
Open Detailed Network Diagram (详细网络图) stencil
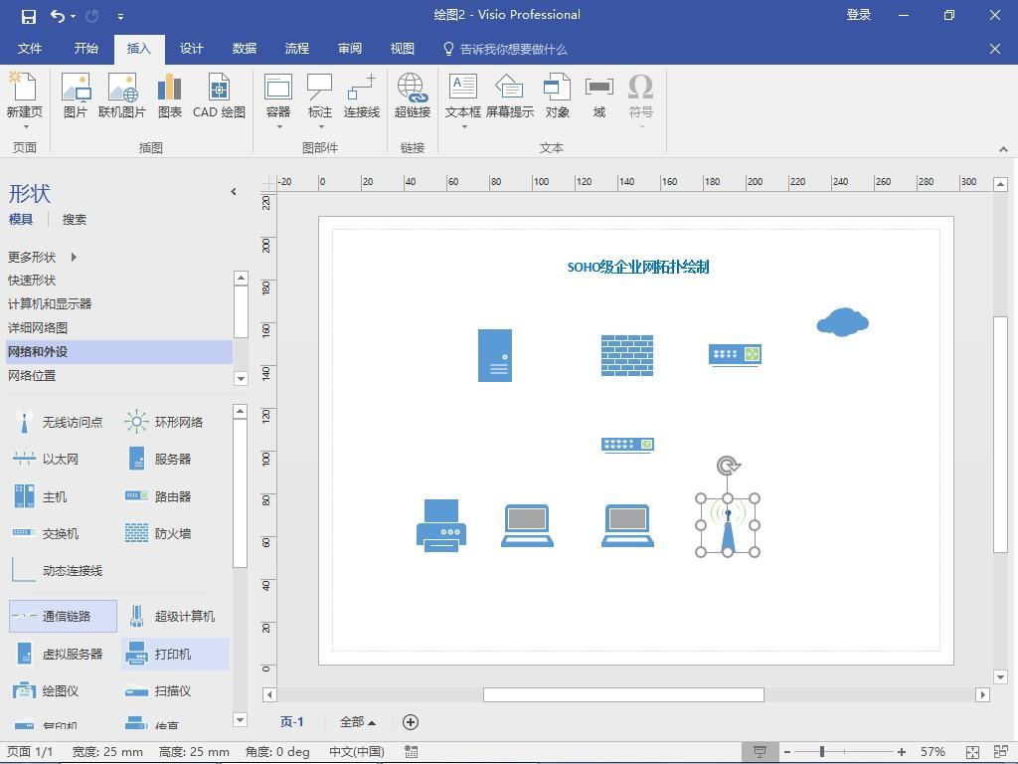(119, 328)
